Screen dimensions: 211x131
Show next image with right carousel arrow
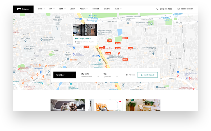(x=82, y=109)
